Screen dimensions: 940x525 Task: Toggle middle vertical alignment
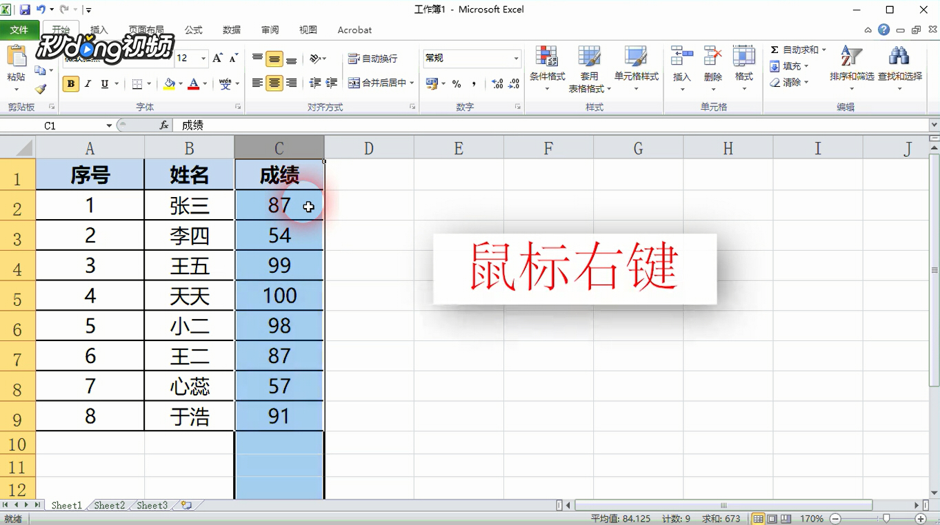(x=274, y=59)
